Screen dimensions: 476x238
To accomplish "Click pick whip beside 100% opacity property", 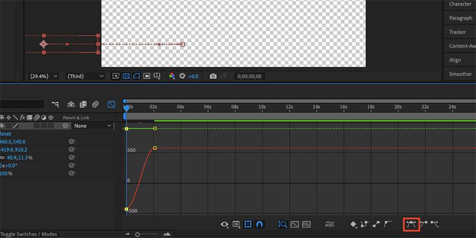I will 72,173.
